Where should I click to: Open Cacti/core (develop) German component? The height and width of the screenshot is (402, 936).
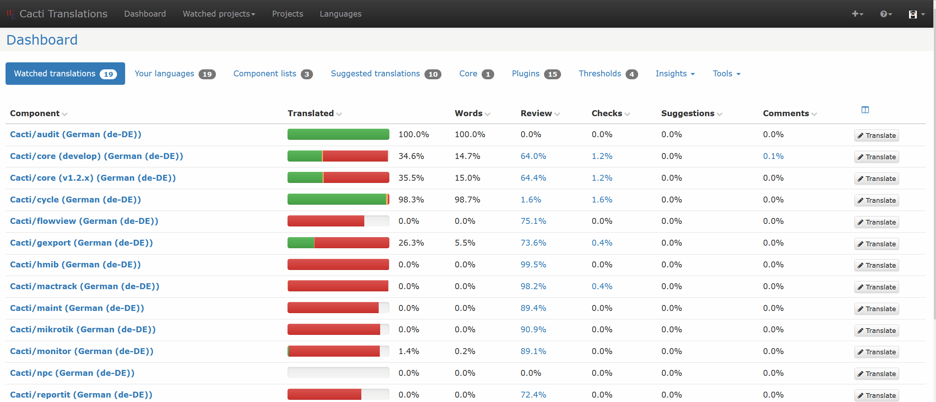[x=97, y=156]
